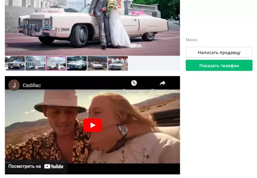Screen dimensions: 257x178
Task: Select the fifth thumbnail of car on square
Action: pyautogui.click(x=97, y=63)
